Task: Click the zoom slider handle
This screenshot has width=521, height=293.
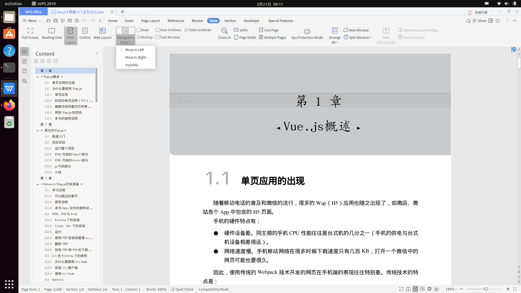Action: (x=486, y=289)
